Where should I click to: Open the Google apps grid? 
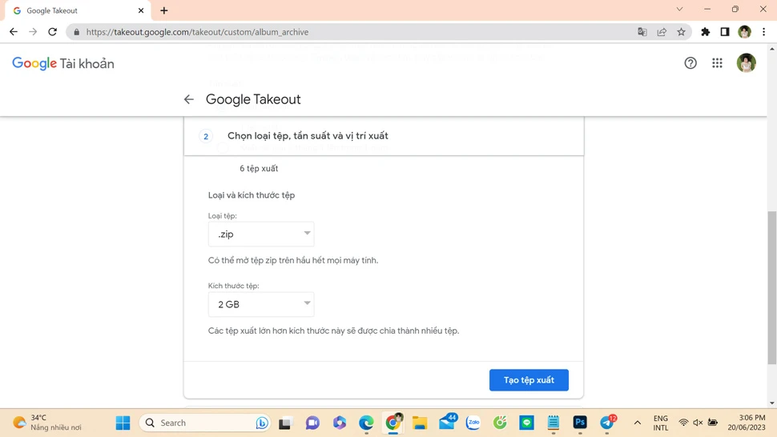point(717,63)
